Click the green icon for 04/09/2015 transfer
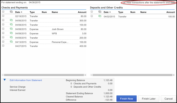The height and width of the screenshot is (103, 177). (x=11, y=37)
